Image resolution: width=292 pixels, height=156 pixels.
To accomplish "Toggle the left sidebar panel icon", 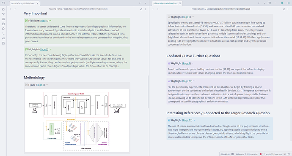I will point(3,3).
